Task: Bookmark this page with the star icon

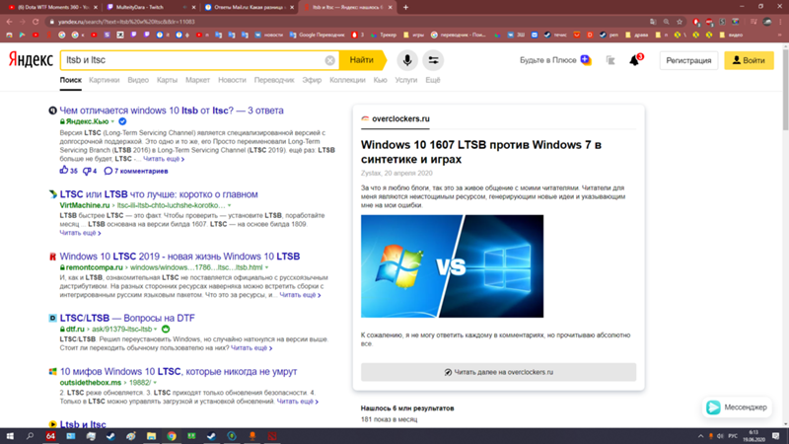Action: (x=680, y=22)
